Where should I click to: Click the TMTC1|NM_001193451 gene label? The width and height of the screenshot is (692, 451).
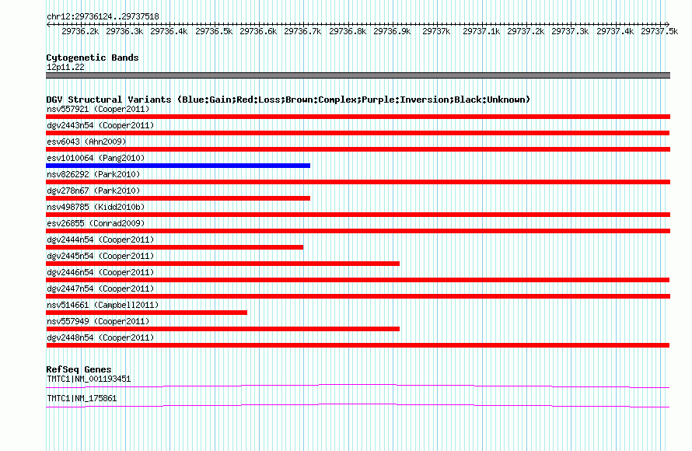click(x=89, y=379)
